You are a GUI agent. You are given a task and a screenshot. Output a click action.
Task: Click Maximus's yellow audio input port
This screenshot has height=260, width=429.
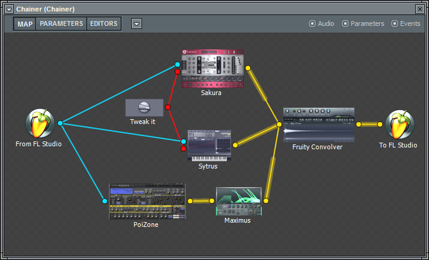(x=212, y=201)
